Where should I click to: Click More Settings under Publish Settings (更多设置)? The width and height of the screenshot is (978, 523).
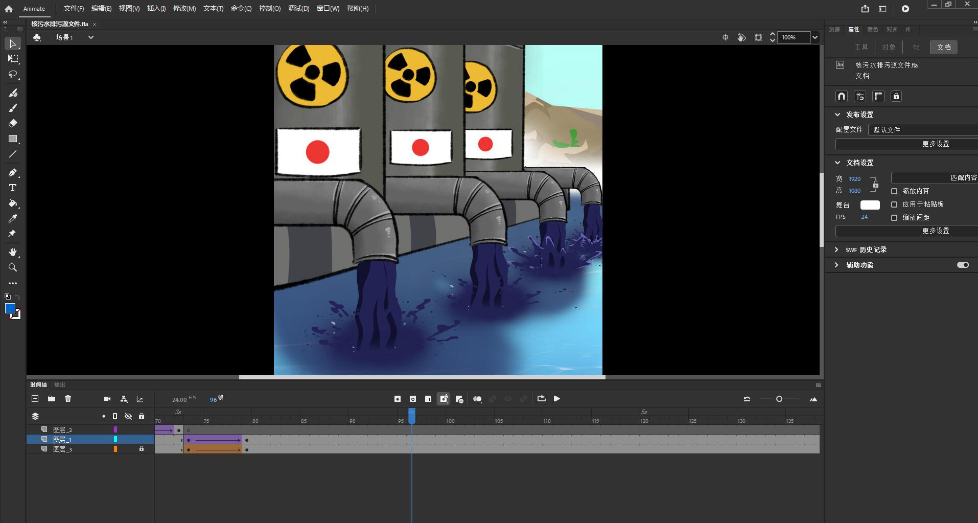(x=907, y=144)
